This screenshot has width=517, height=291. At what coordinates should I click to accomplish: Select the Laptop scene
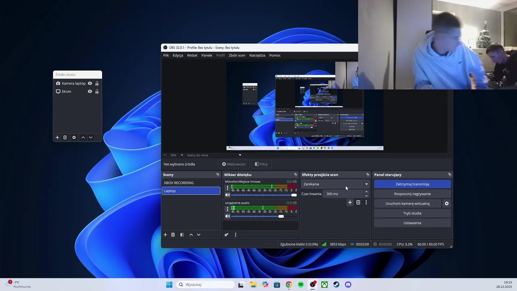point(191,191)
